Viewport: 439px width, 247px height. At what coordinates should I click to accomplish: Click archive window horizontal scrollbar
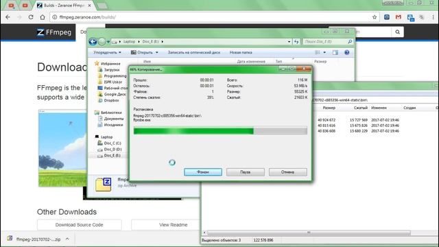tap(309, 233)
